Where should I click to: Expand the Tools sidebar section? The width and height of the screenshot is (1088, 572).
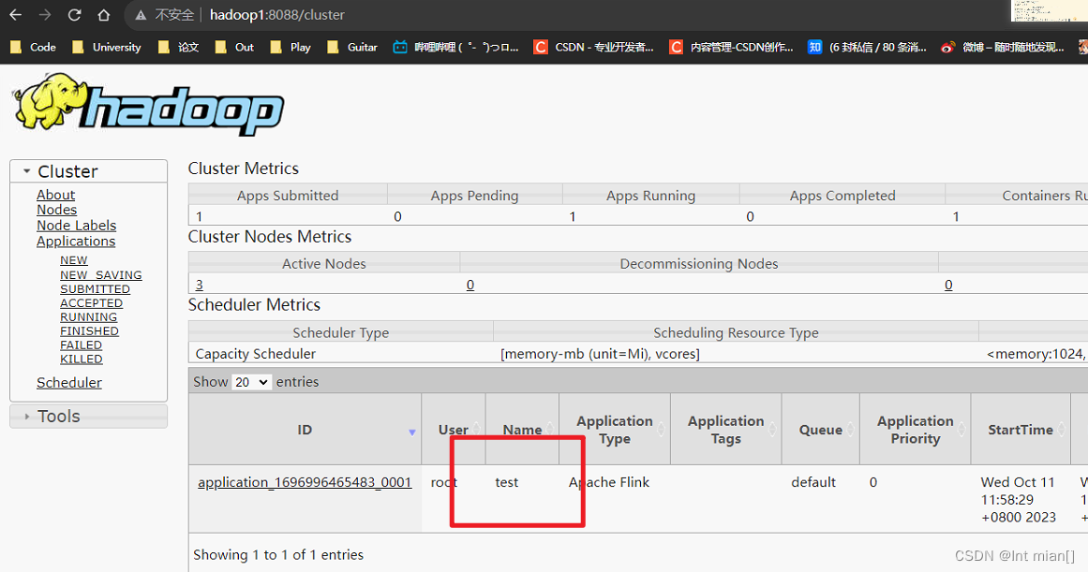[x=89, y=416]
